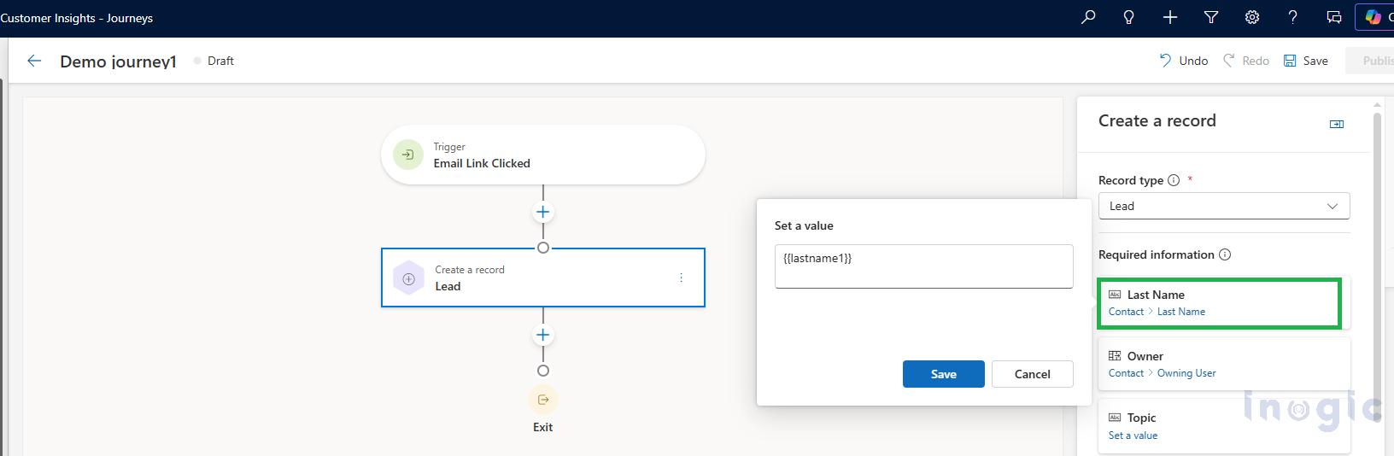Image resolution: width=1394 pixels, height=456 pixels.
Task: Select the Email Link Clicked trigger tile
Action: coord(542,155)
